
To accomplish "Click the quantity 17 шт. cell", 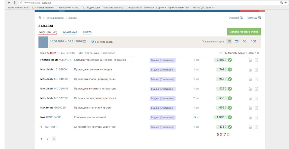I will point(197,117).
